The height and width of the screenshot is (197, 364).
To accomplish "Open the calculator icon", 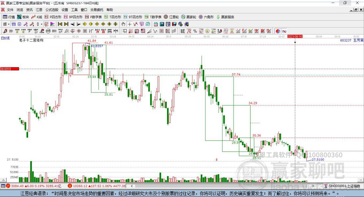I will pos(162,24).
